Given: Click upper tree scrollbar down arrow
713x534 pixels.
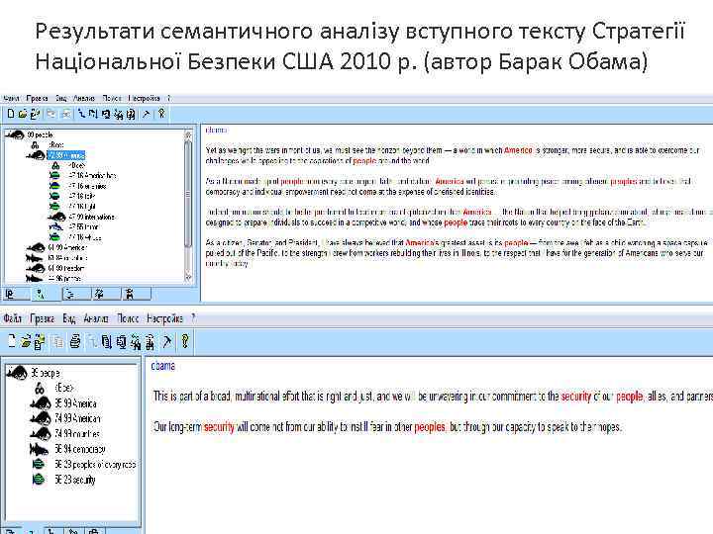Looking at the screenshot, I should coord(188,277).
